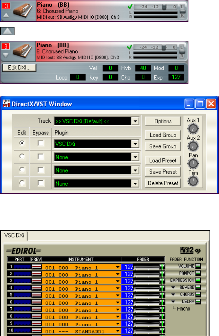Screen dimensions: 219x336
Task: Select the VSC DXi tab
Action: tap(14, 235)
